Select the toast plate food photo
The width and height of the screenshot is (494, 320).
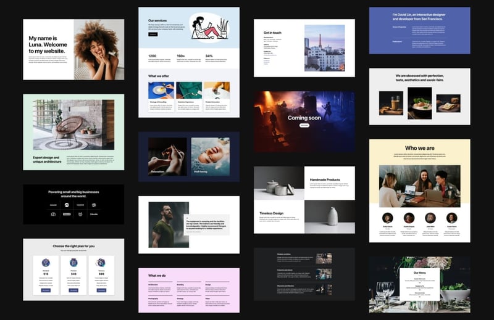[x=448, y=103]
